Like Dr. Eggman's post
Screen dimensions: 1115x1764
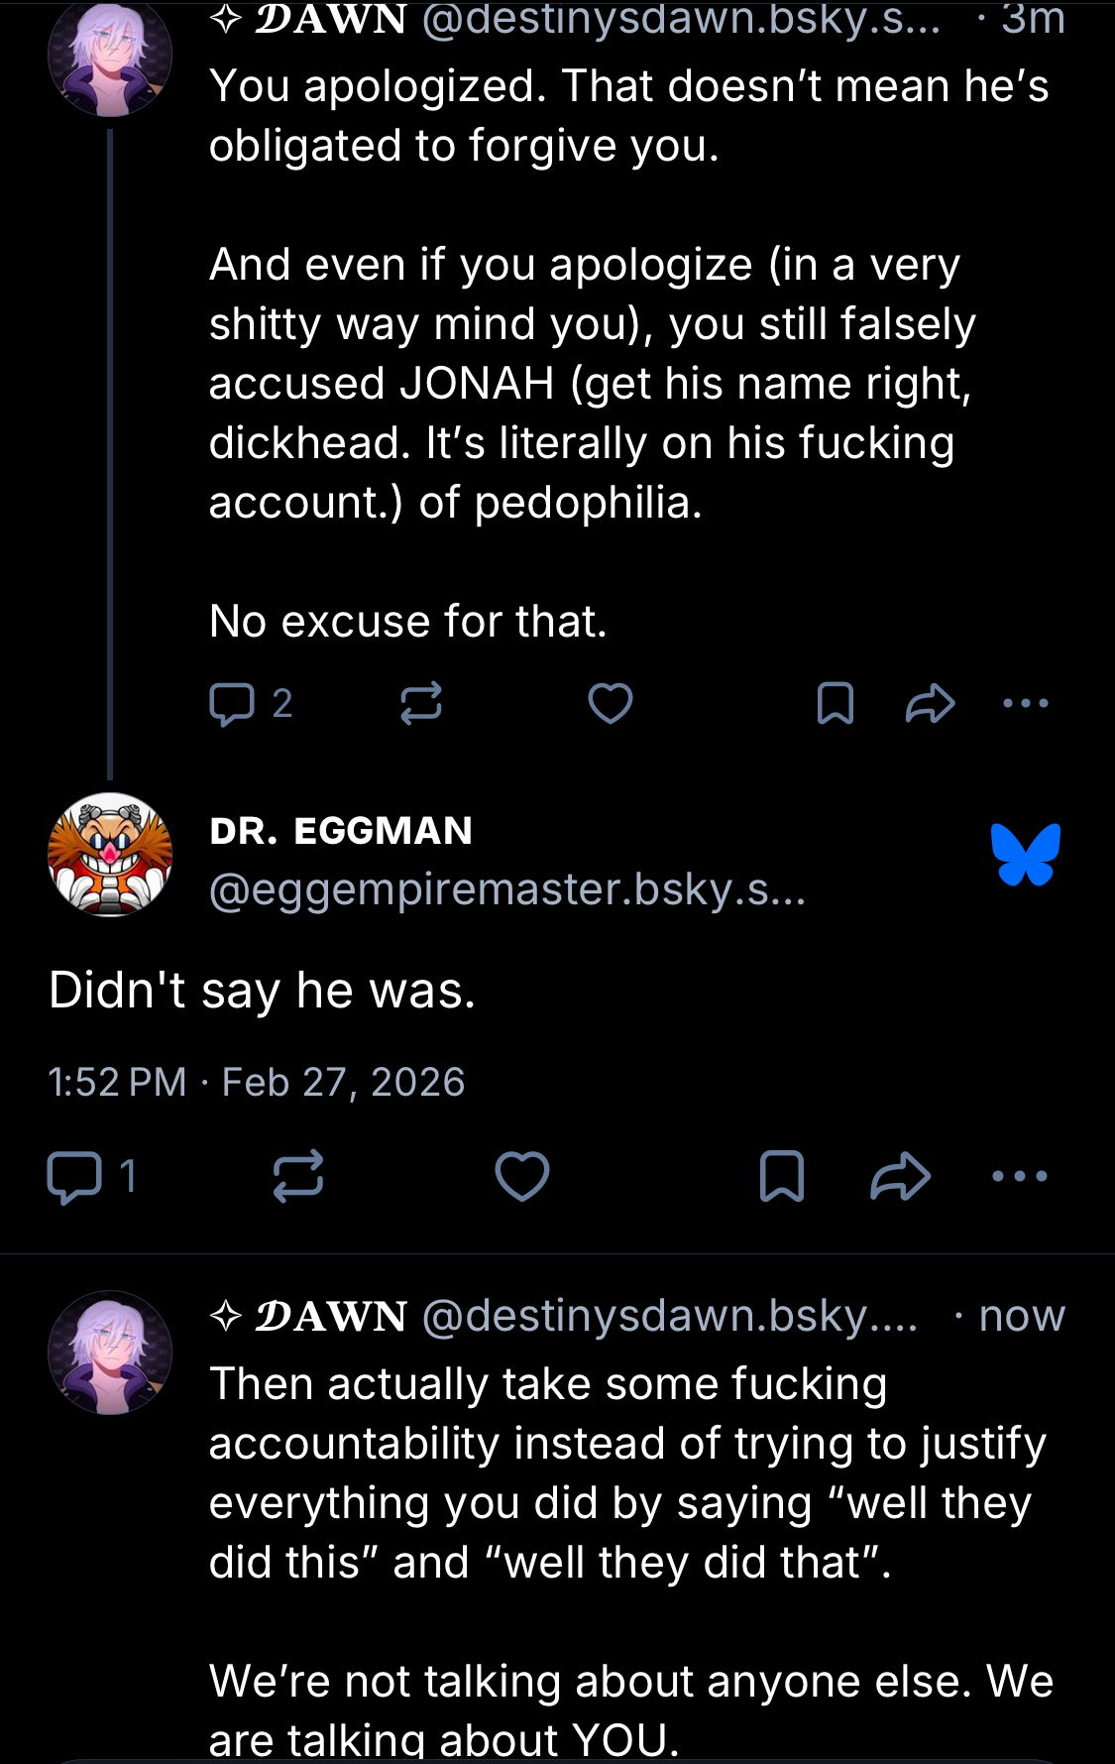point(521,1177)
